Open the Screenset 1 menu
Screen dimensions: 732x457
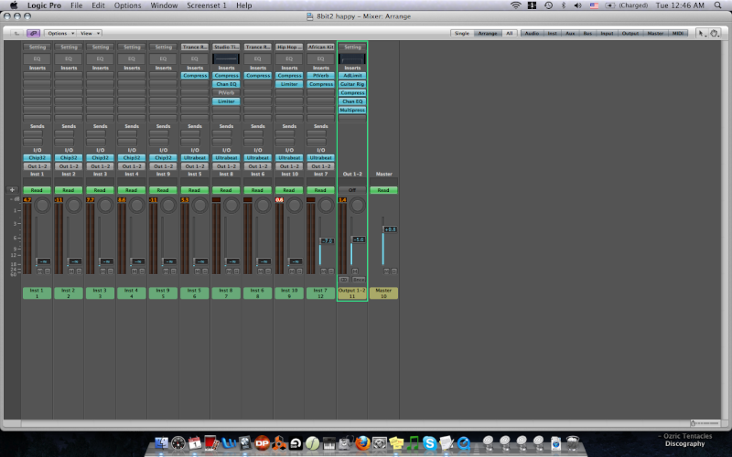(x=207, y=5)
